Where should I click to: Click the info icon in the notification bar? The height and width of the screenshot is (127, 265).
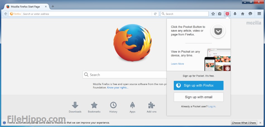4,123
